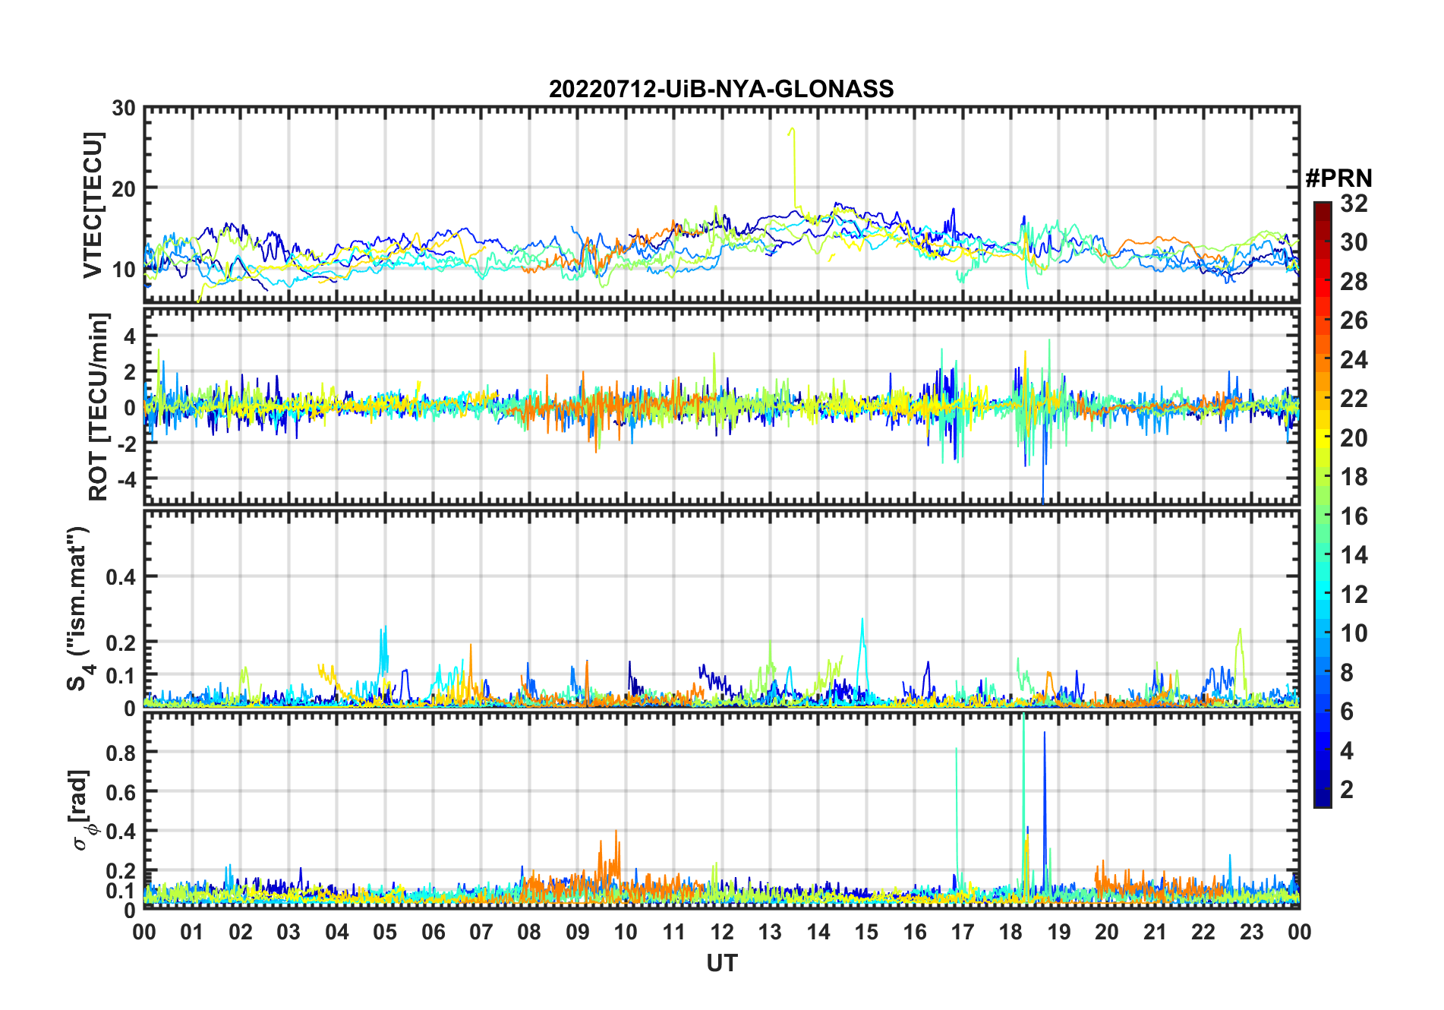Click x-axis tick label 05
The height and width of the screenshot is (1010, 1444).
(x=385, y=932)
